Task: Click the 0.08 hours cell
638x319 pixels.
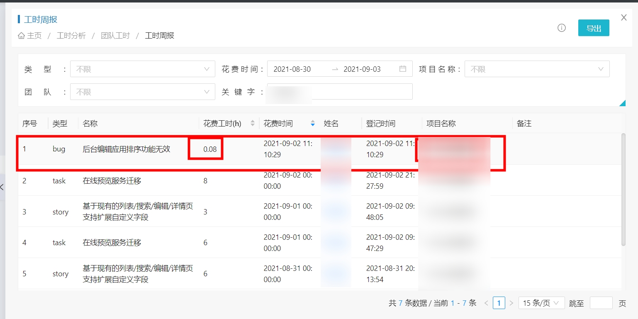Action: pyautogui.click(x=210, y=149)
